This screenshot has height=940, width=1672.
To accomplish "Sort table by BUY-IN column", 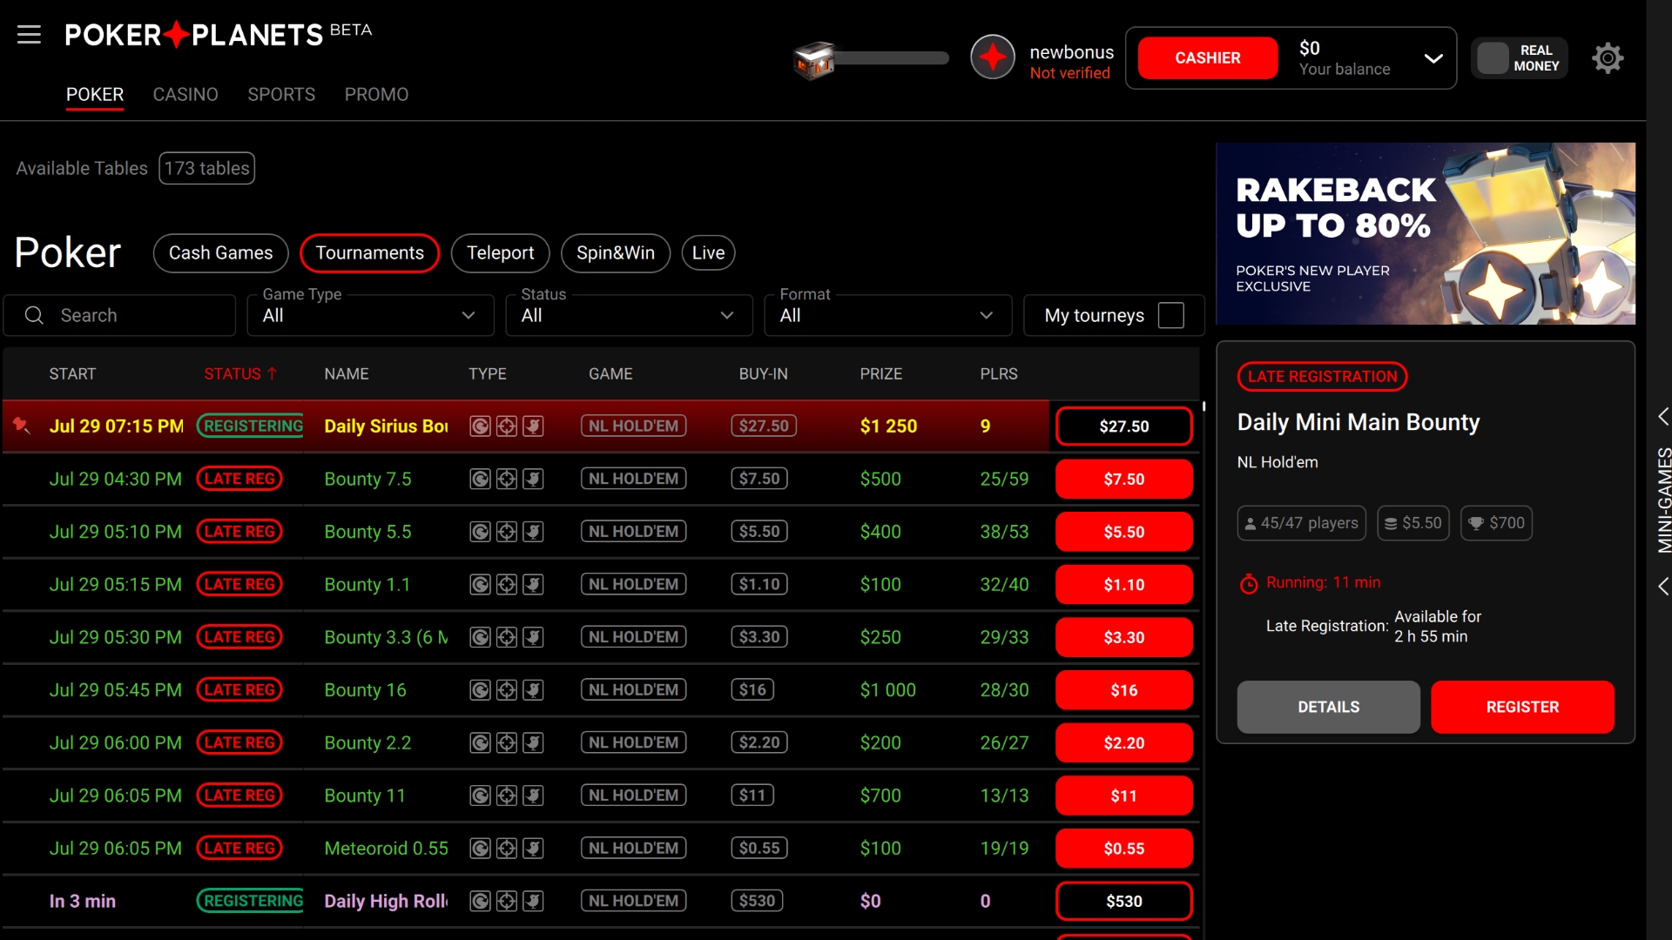I will tap(763, 373).
